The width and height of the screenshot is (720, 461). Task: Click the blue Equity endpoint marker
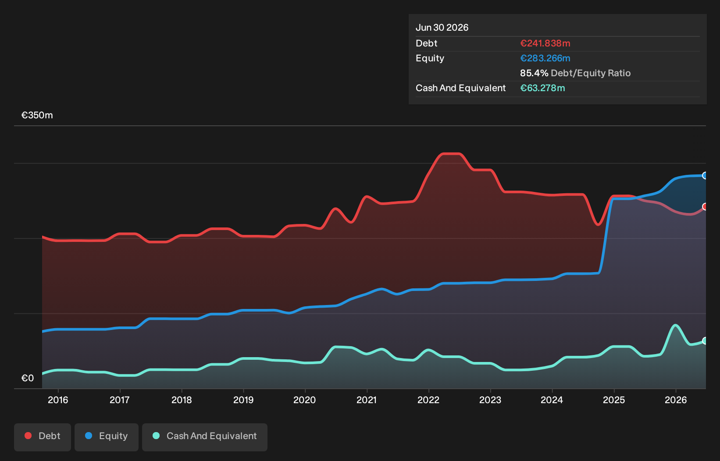tap(705, 175)
